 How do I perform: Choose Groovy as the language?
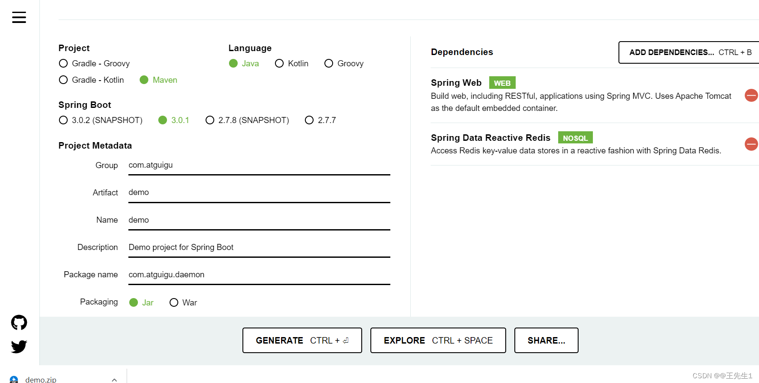tap(344, 64)
